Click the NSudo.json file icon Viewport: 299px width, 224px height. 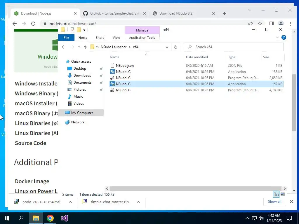pos(112,66)
